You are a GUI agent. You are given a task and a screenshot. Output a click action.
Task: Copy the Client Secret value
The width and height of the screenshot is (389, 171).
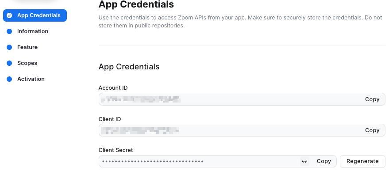pyautogui.click(x=324, y=161)
